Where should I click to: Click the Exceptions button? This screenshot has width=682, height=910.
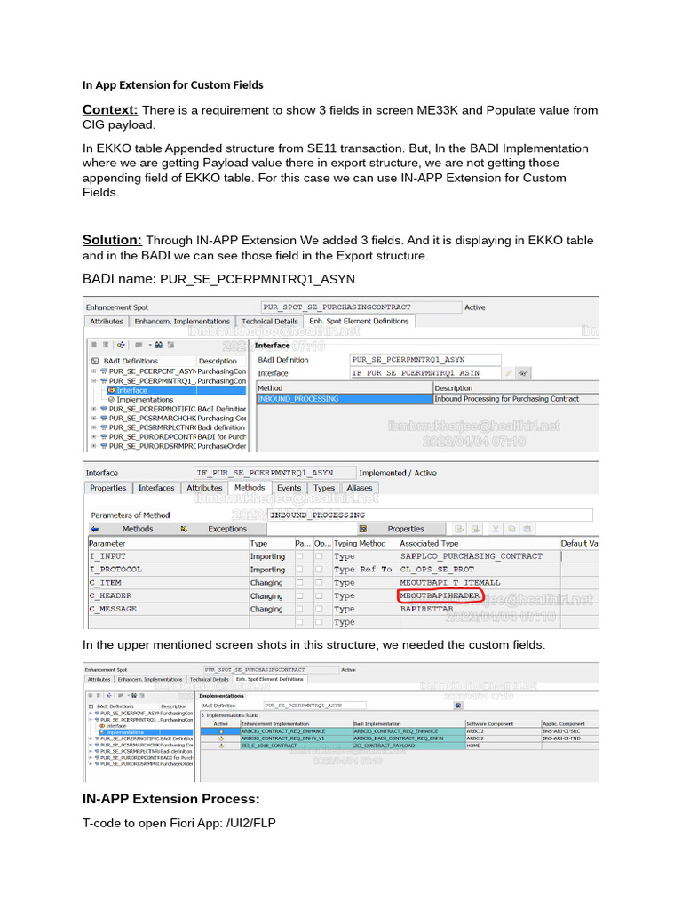pos(222,529)
